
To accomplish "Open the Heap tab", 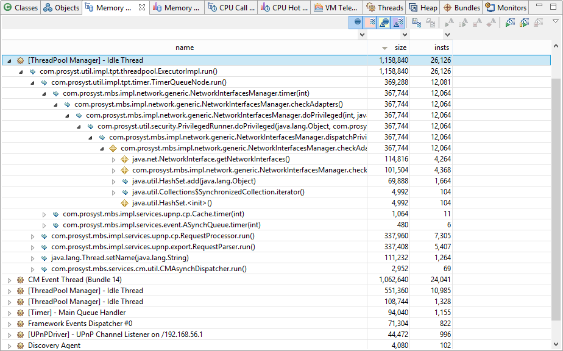I will pyautogui.click(x=423, y=8).
